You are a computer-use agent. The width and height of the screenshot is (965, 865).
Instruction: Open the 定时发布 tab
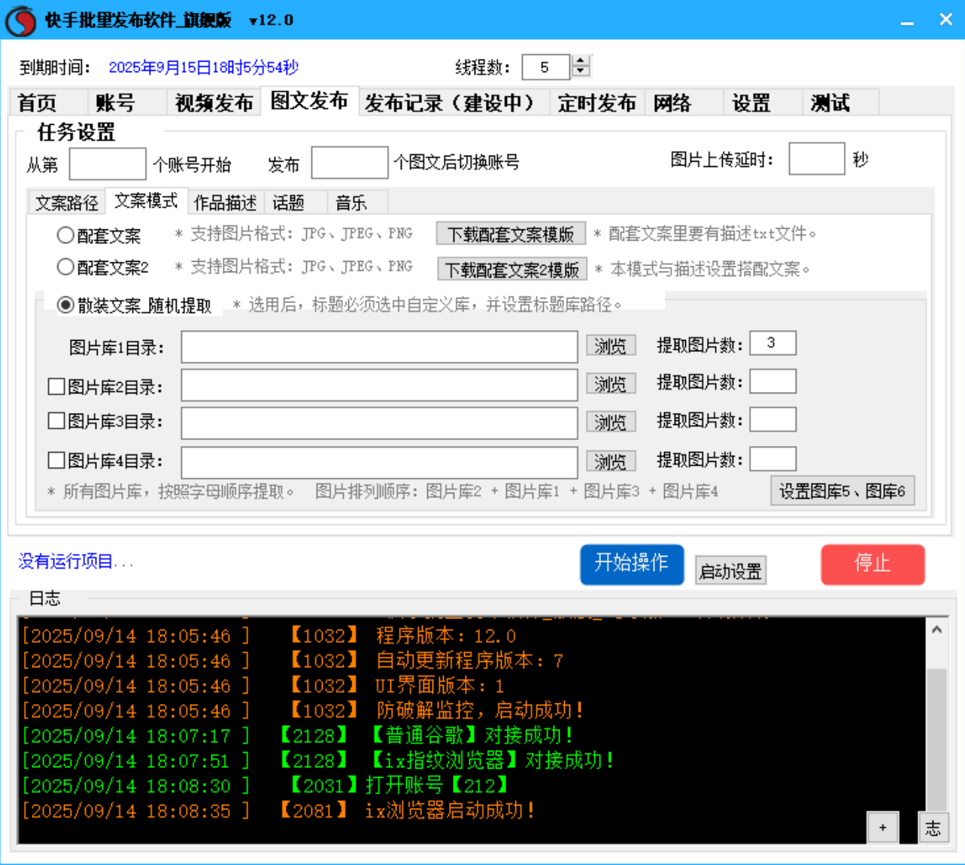click(596, 103)
